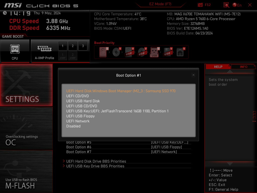Enable A-XMP profile 2
Screen dimensions: 257x193
pyautogui.click(x=73, y=46)
